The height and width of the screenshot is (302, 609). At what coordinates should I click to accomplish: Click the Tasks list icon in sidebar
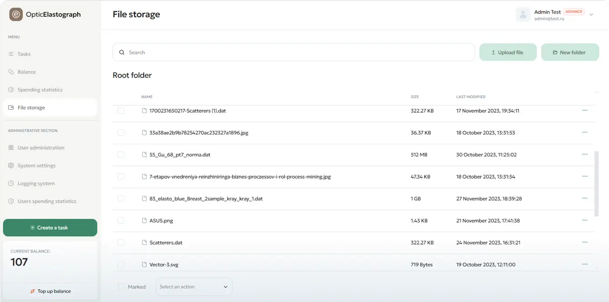click(11, 54)
